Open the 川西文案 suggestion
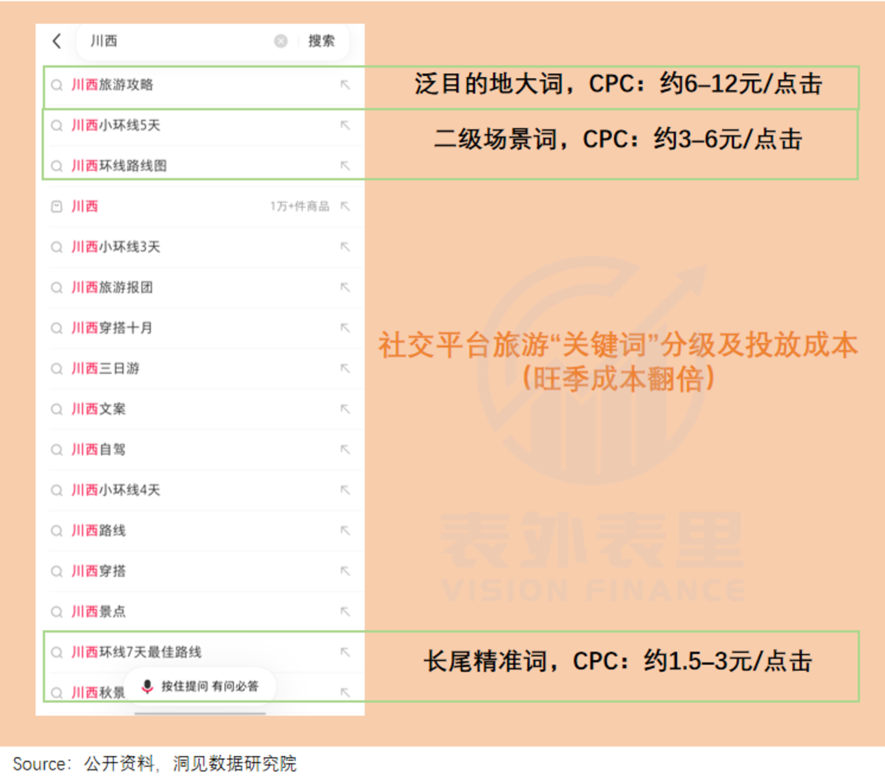The height and width of the screenshot is (781, 885). click(x=200, y=409)
